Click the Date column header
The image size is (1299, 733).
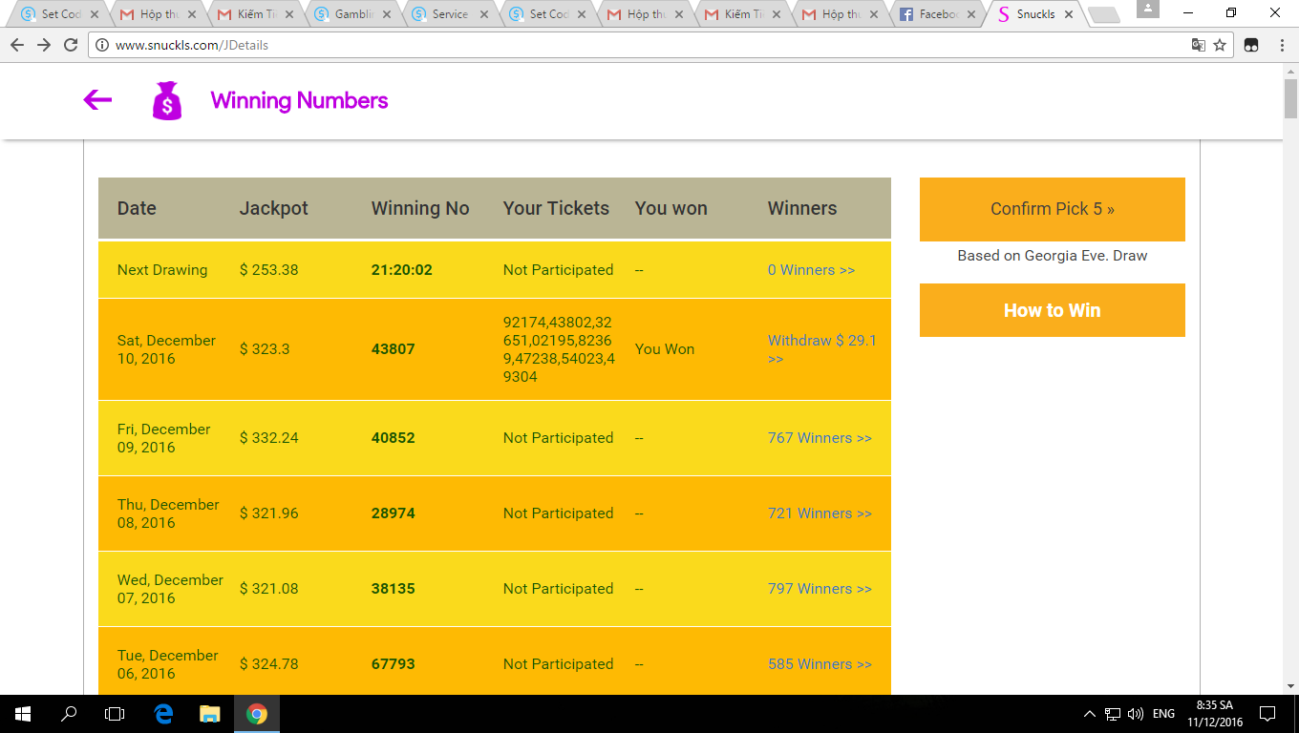tap(137, 208)
